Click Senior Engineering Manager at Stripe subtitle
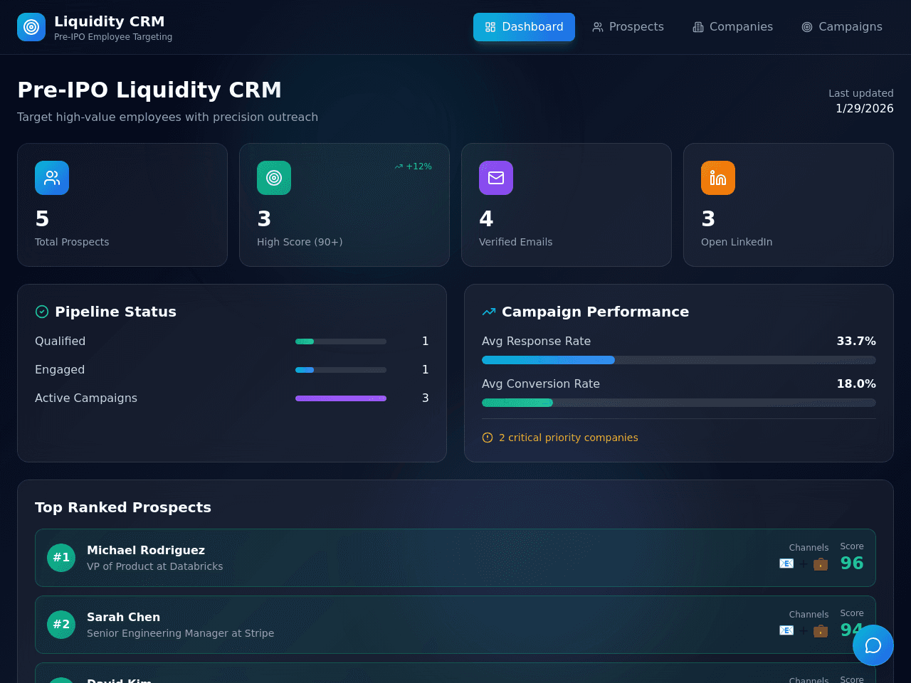Viewport: 911px width, 683px height. pos(180,633)
